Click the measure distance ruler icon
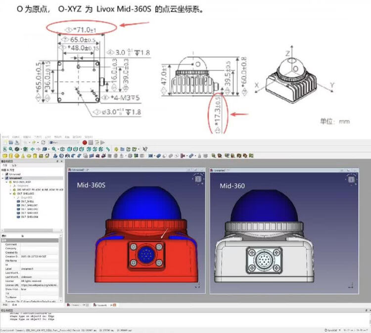This screenshot has height=333, width=371. [108, 149]
